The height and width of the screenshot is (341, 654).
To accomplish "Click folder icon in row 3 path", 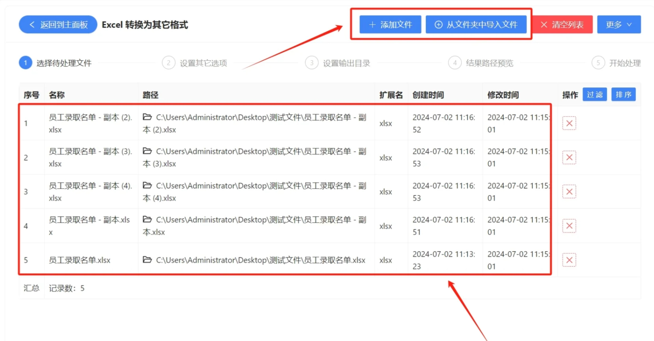I will 147,185.
